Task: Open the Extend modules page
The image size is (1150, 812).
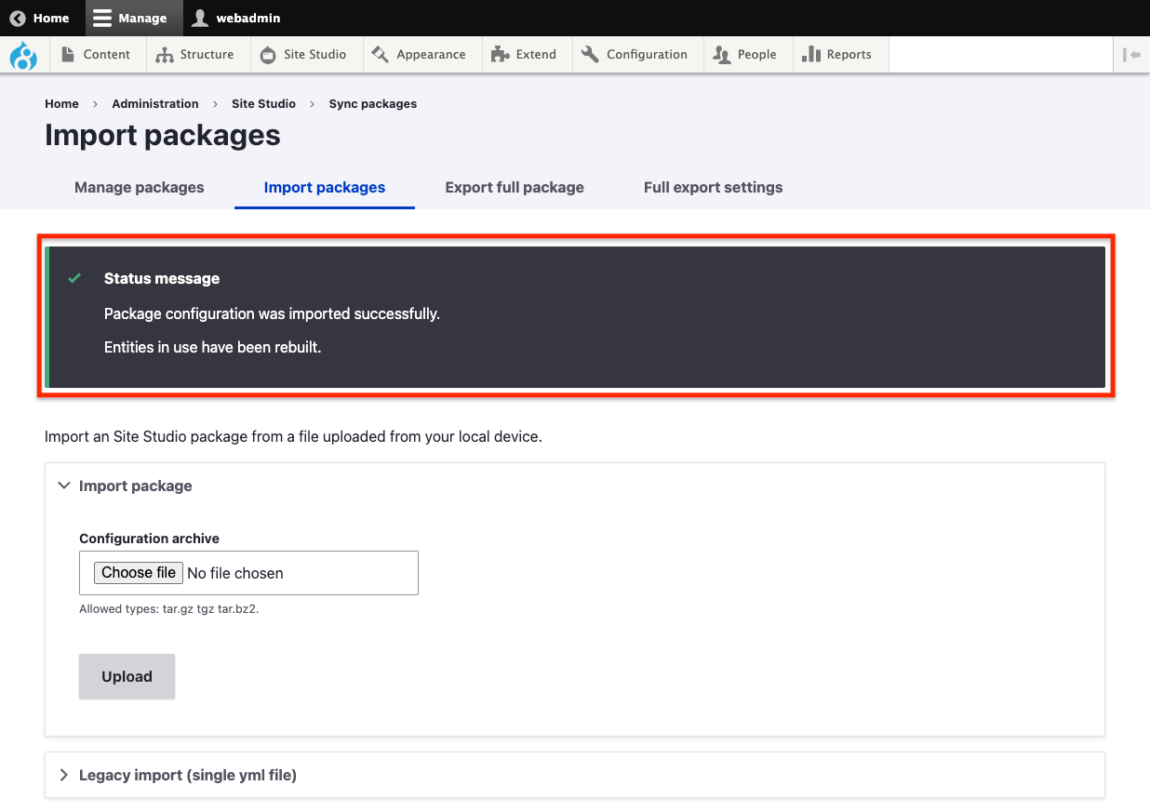Action: tap(524, 55)
